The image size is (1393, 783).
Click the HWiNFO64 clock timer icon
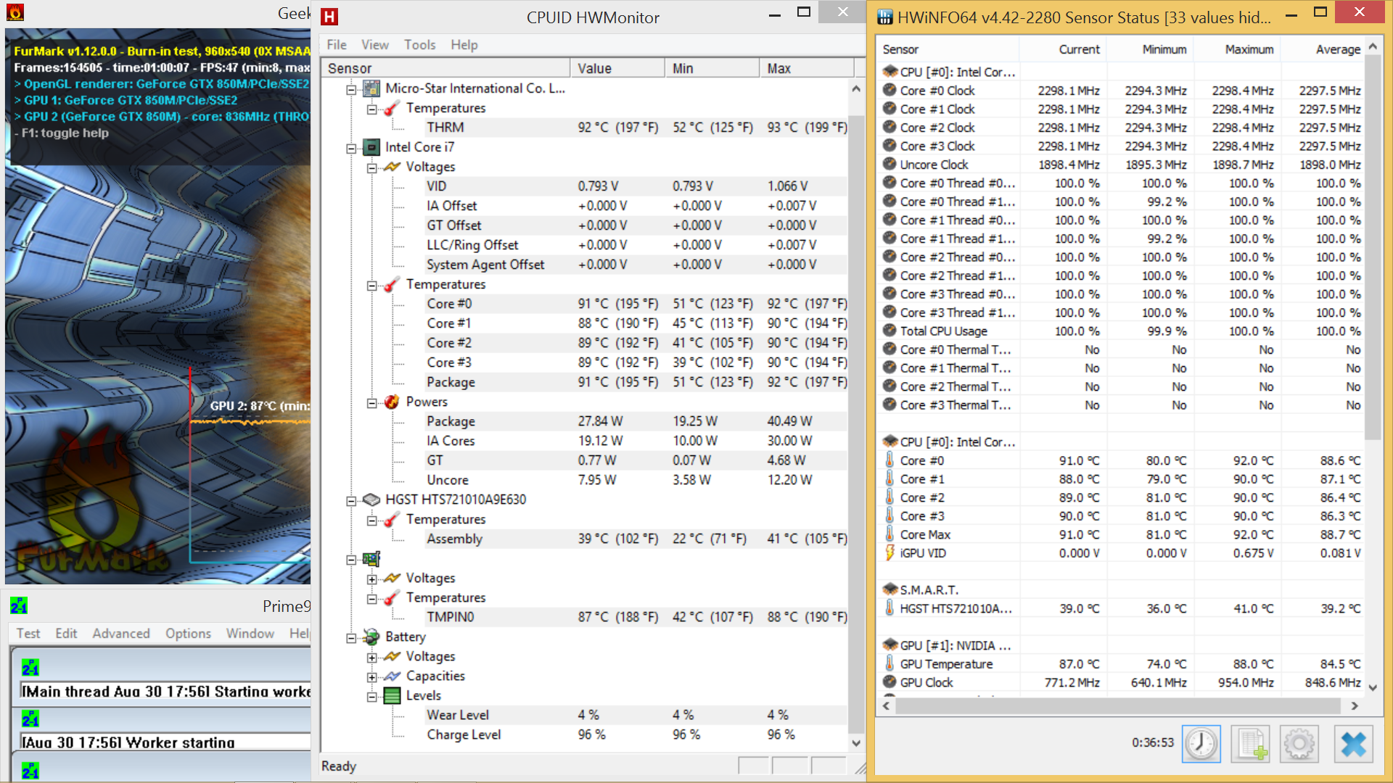[1201, 744]
